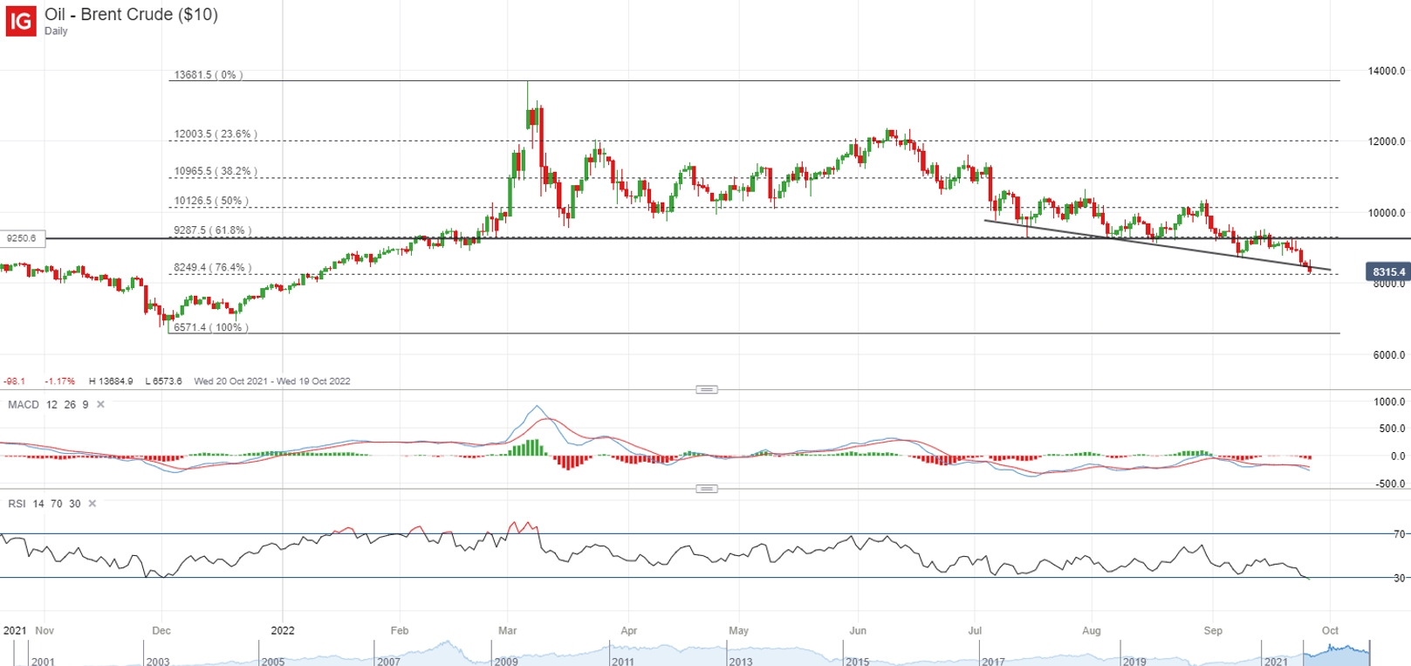Click the 12000.0 price axis label
The image size is (1411, 666).
[1387, 142]
